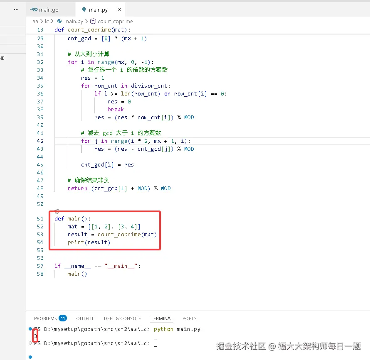Click 'def main():' definition line

click(x=72, y=219)
